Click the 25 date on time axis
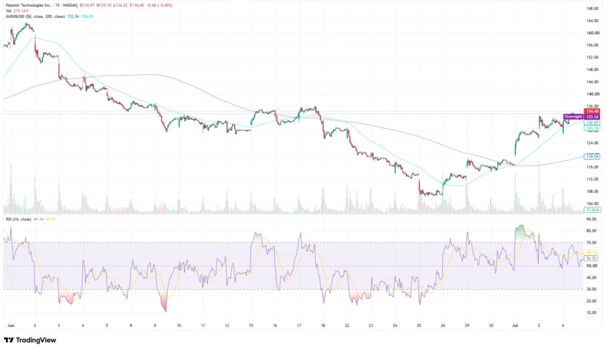The image size is (606, 350). 419,326
